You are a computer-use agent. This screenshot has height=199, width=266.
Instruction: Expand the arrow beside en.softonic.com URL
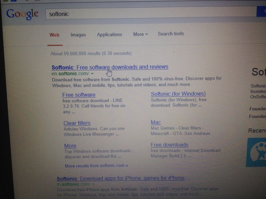click(x=92, y=74)
